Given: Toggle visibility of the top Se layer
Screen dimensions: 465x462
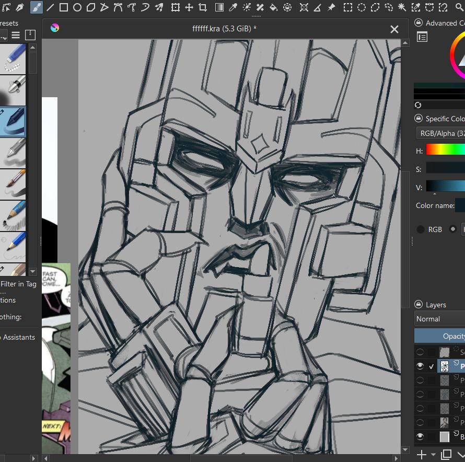Looking at the screenshot, I should coord(420,352).
